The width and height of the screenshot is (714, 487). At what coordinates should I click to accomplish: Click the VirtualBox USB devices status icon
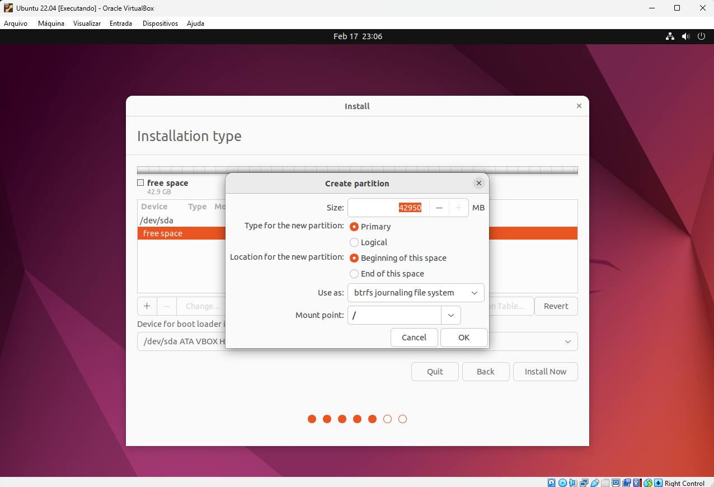[x=595, y=483]
